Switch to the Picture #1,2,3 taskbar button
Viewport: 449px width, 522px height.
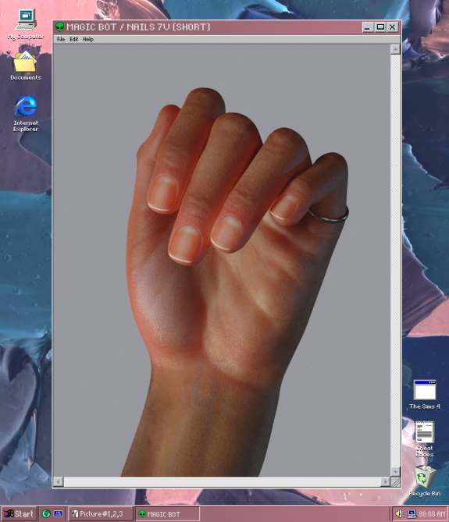tap(101, 513)
